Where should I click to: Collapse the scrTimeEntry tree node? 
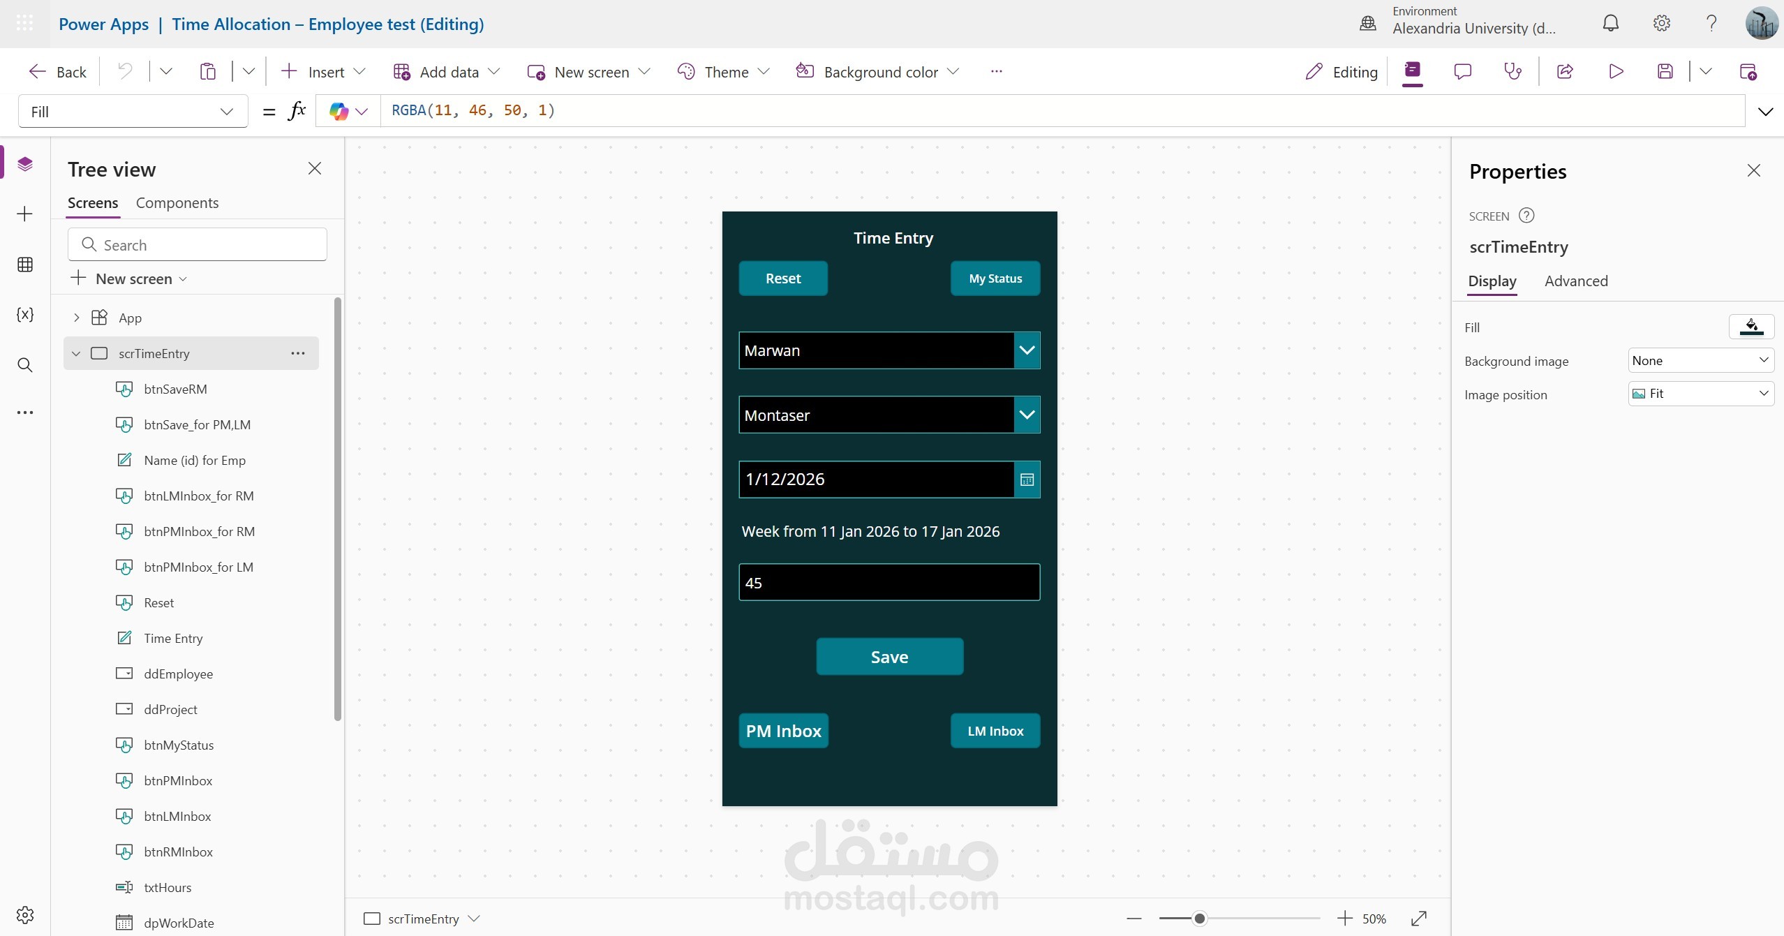(x=76, y=353)
